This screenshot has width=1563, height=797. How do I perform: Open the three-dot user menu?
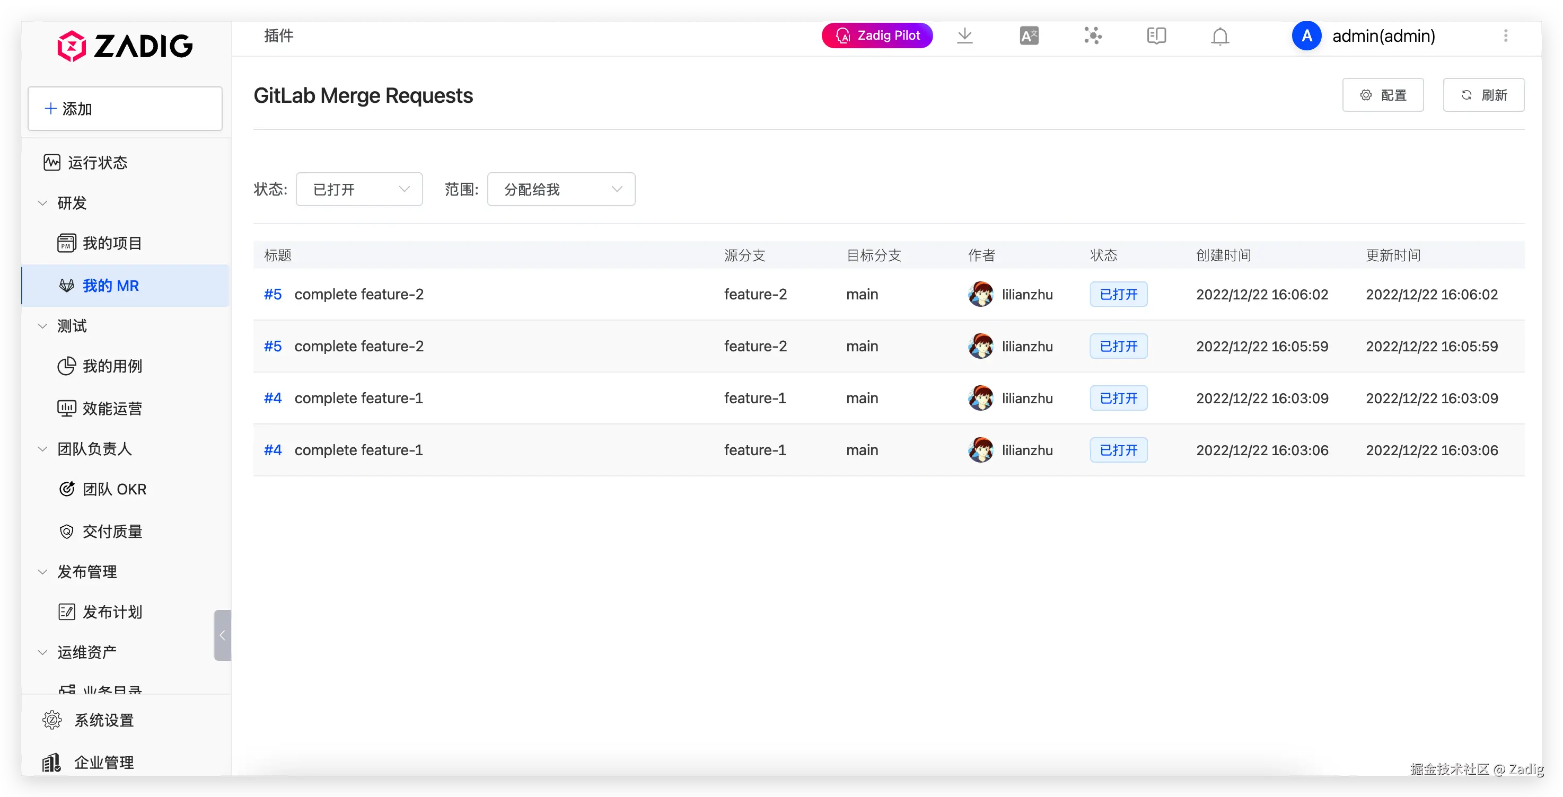click(x=1505, y=36)
